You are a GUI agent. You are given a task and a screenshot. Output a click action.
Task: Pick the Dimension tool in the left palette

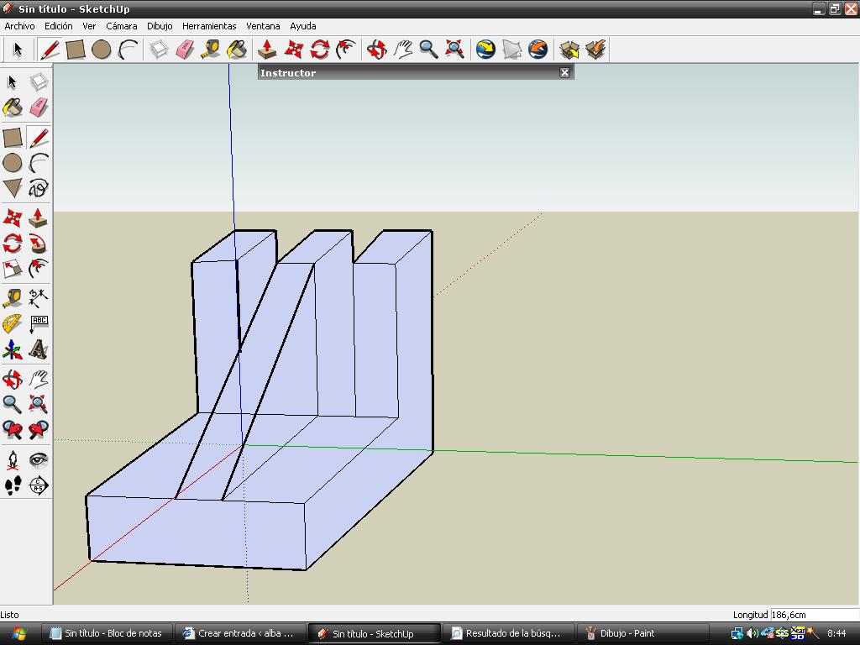[x=39, y=298]
